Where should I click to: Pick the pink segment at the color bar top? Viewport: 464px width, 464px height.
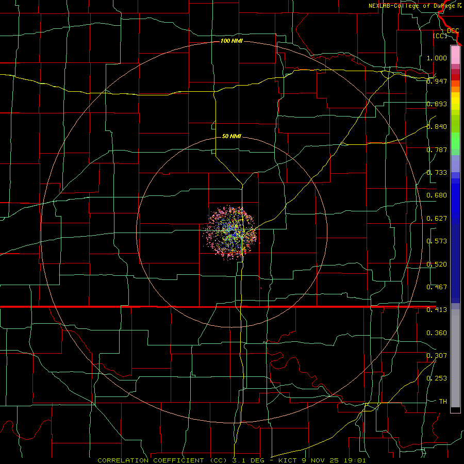pyautogui.click(x=455, y=55)
